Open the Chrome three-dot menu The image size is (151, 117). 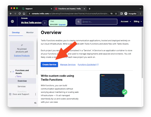pos(140,14)
